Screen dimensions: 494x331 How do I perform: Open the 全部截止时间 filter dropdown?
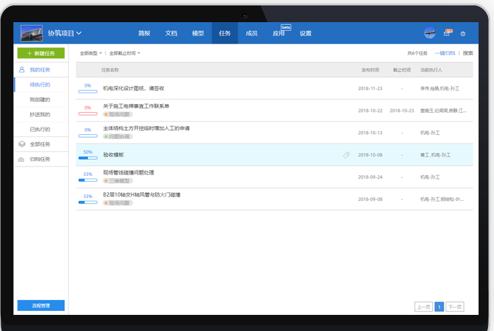pos(124,53)
